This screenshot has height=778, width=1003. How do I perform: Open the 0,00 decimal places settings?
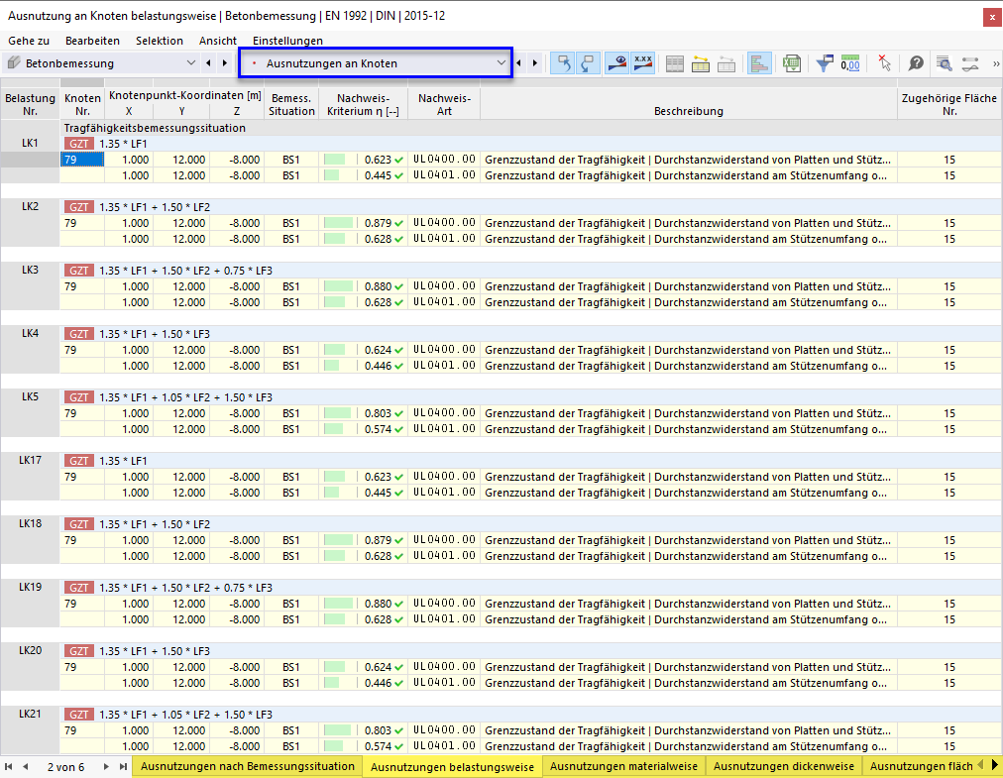[x=850, y=63]
